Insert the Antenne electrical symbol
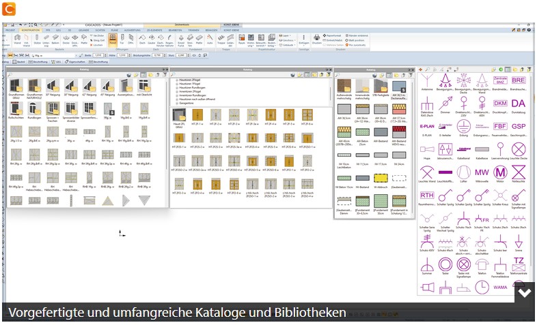The image size is (537, 325). click(427, 82)
